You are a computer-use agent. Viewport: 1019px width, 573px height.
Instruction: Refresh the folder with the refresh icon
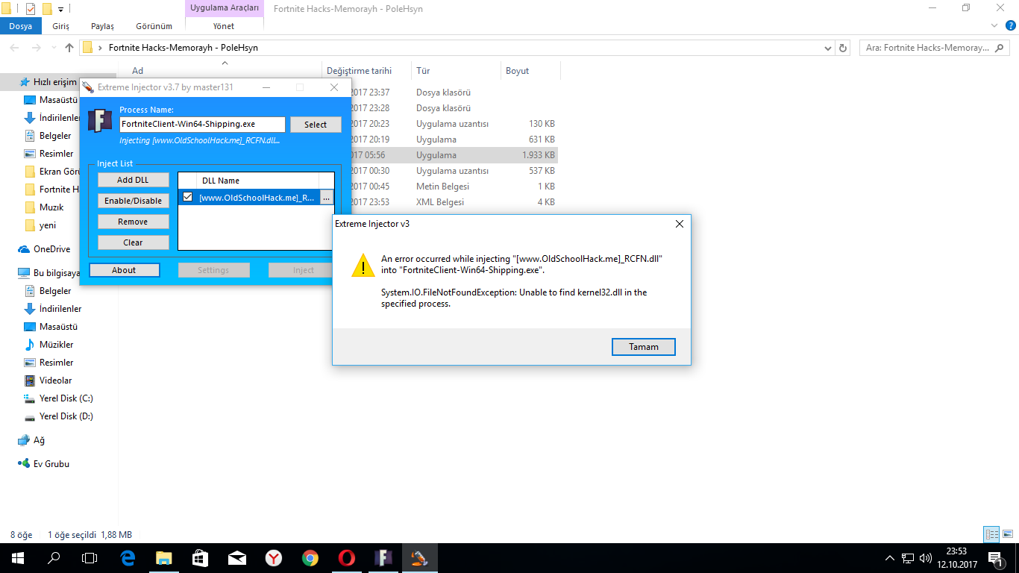[x=843, y=48]
